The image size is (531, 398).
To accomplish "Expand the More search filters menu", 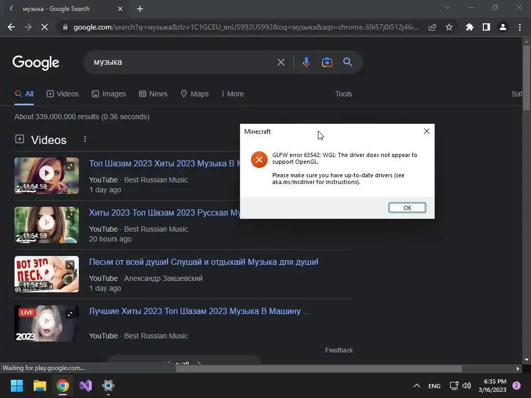I will tap(232, 94).
